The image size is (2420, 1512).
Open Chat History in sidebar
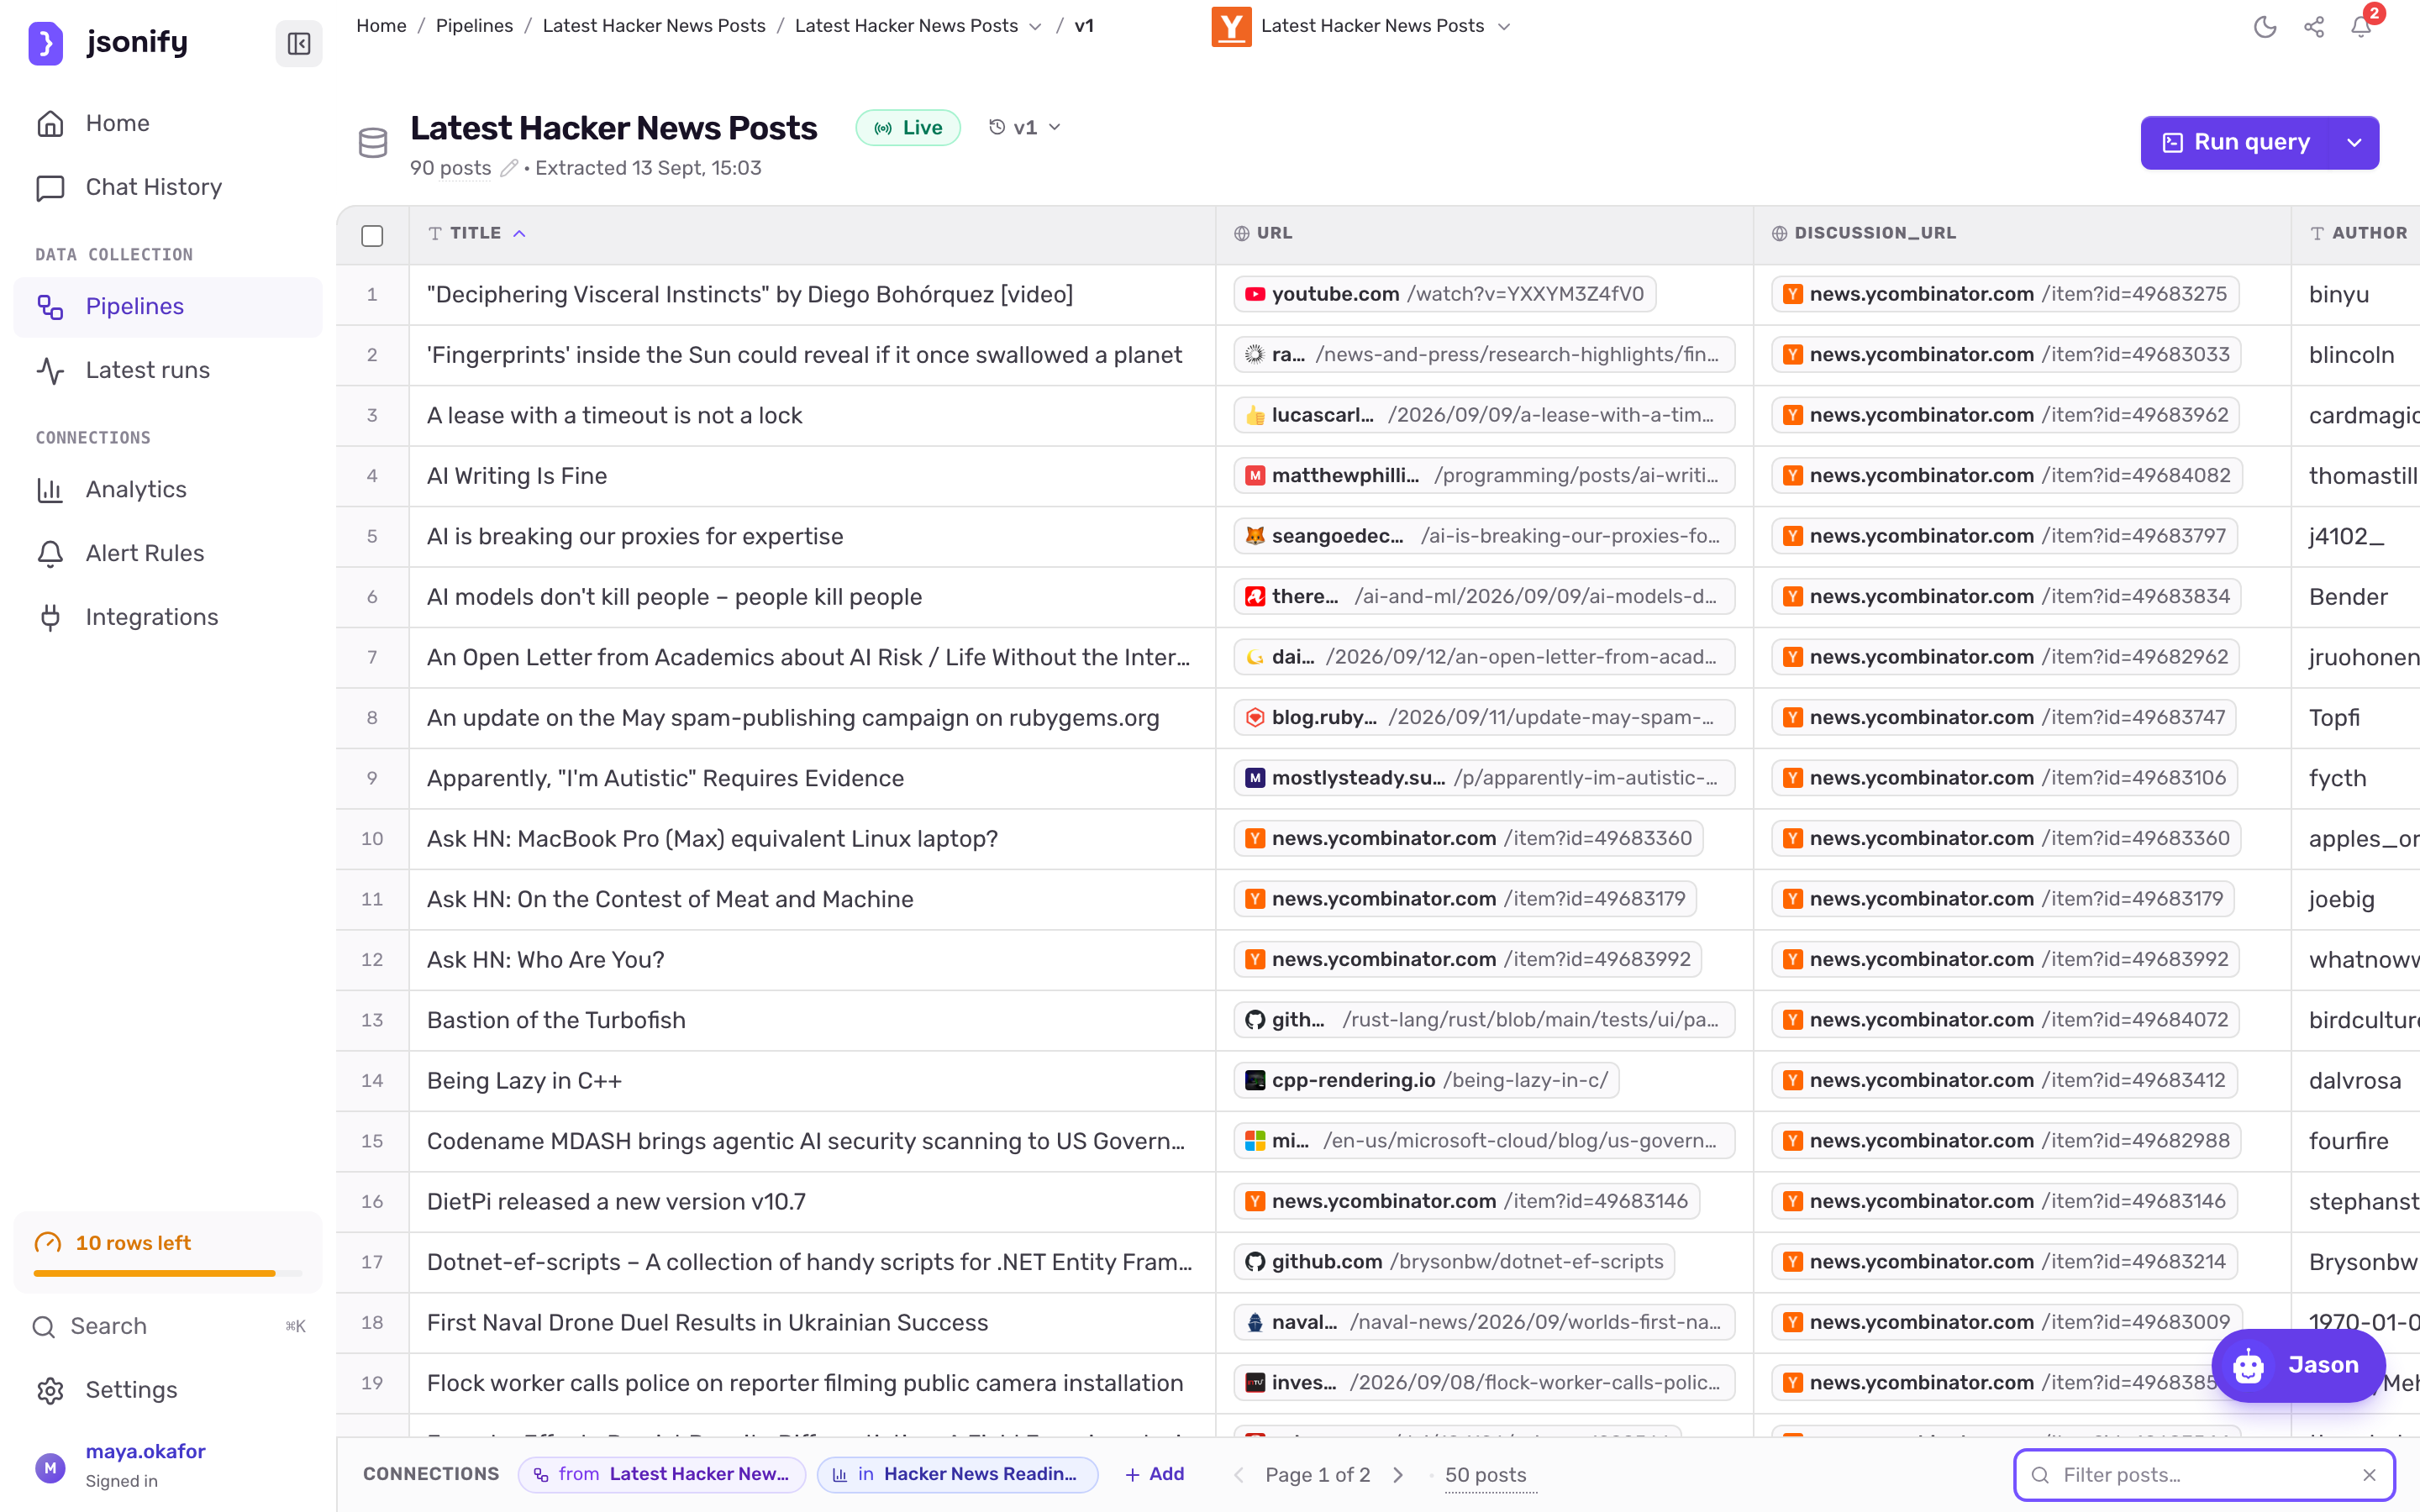point(168,187)
